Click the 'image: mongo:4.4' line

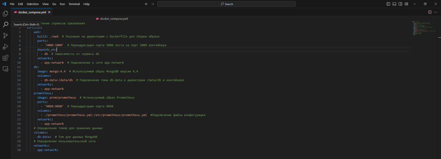coord(51,71)
